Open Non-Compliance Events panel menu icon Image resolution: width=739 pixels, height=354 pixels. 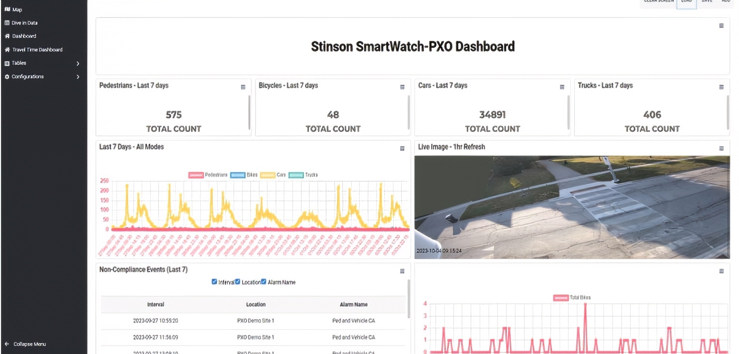point(402,271)
